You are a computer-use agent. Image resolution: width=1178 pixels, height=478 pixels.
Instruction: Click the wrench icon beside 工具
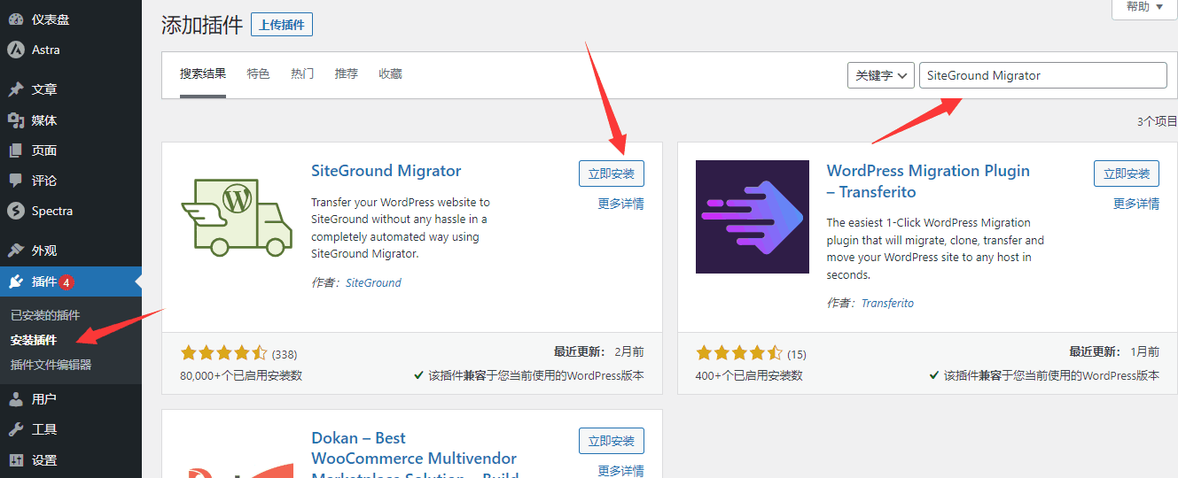(16, 429)
